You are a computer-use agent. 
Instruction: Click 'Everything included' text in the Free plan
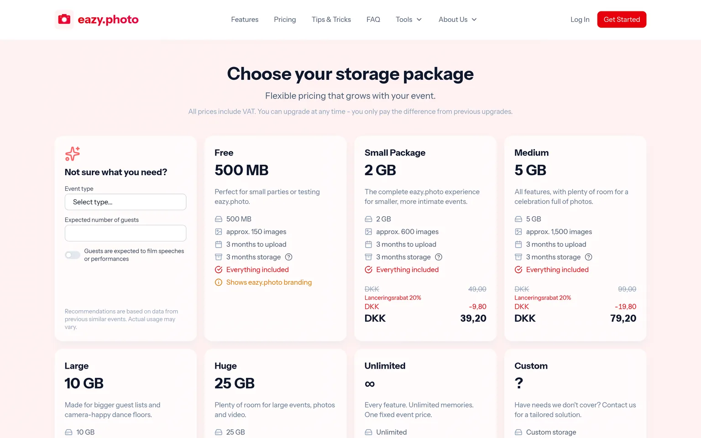pos(257,270)
